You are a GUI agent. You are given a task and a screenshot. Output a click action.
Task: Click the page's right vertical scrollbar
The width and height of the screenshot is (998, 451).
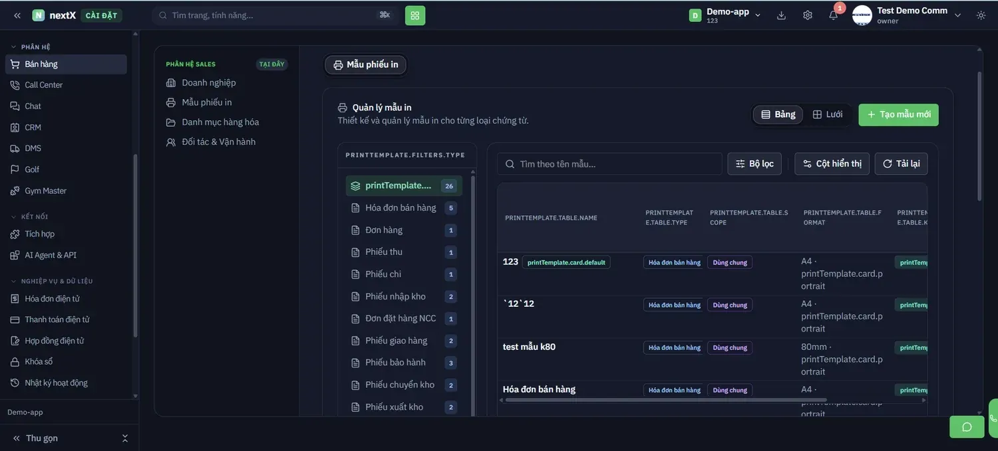tap(979, 136)
